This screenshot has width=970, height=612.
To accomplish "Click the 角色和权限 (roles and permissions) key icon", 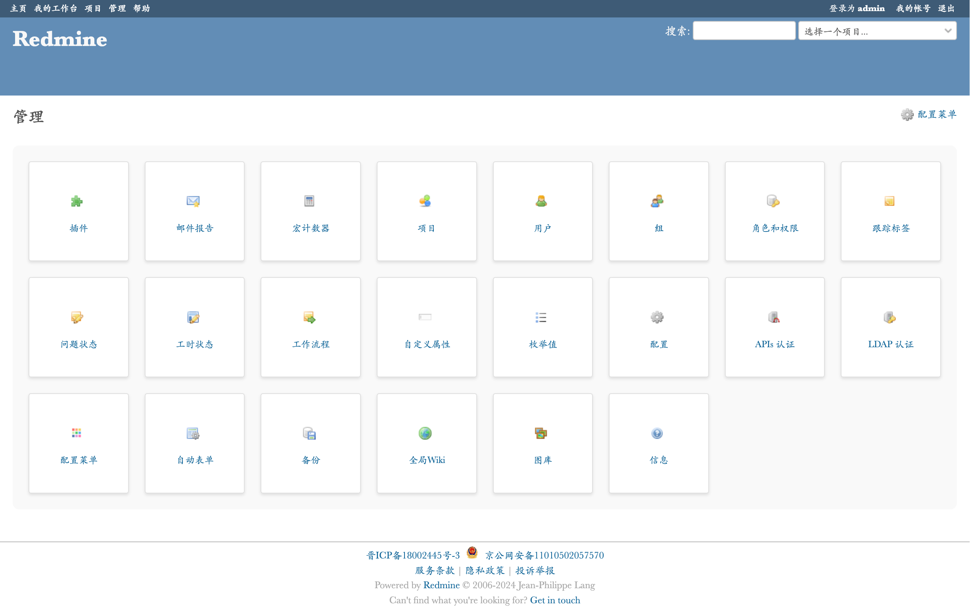I will click(773, 201).
